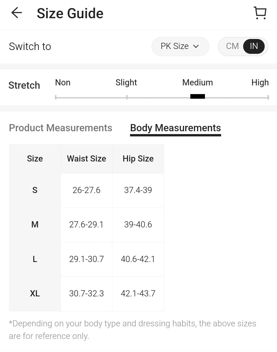Open the shopping cart
Image resolution: width=277 pixels, height=352 pixels.
pyautogui.click(x=260, y=13)
